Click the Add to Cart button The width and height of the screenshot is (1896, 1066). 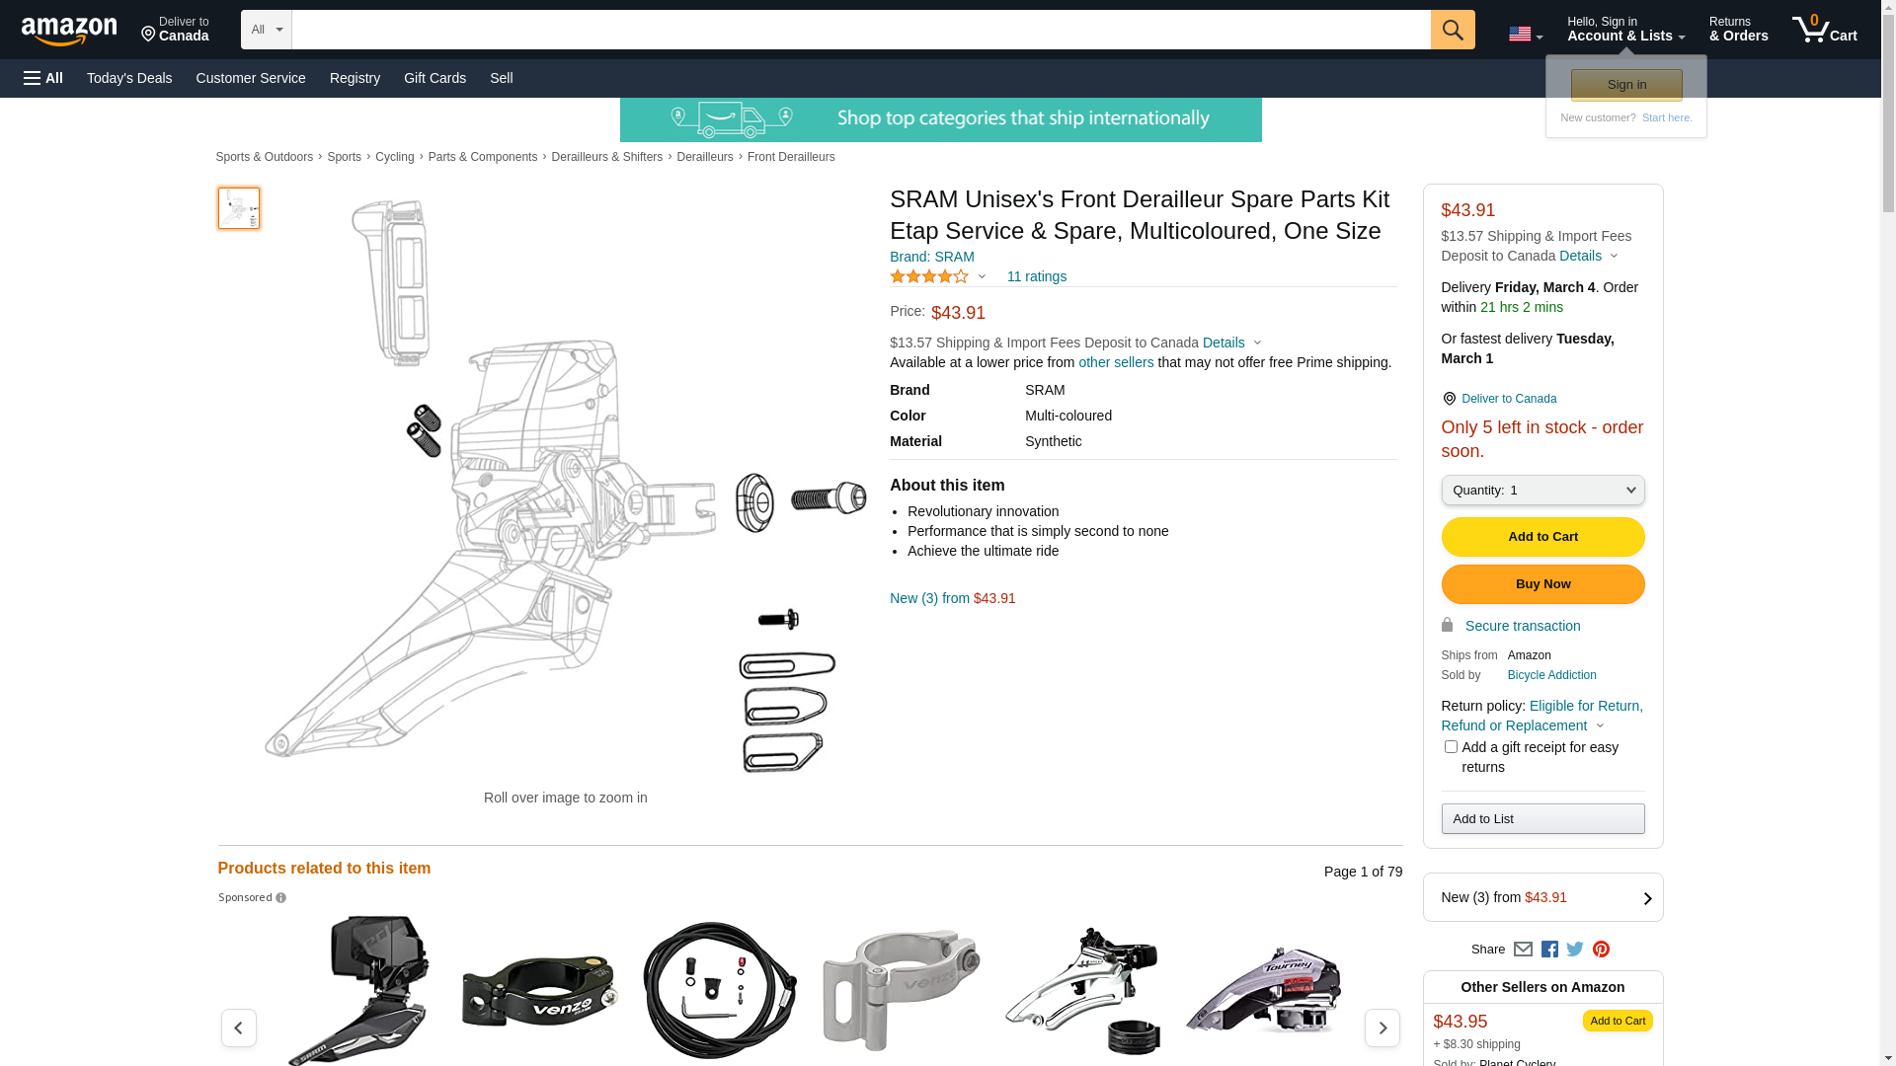1542,537
